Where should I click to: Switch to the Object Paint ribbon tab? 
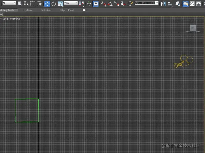67,10
